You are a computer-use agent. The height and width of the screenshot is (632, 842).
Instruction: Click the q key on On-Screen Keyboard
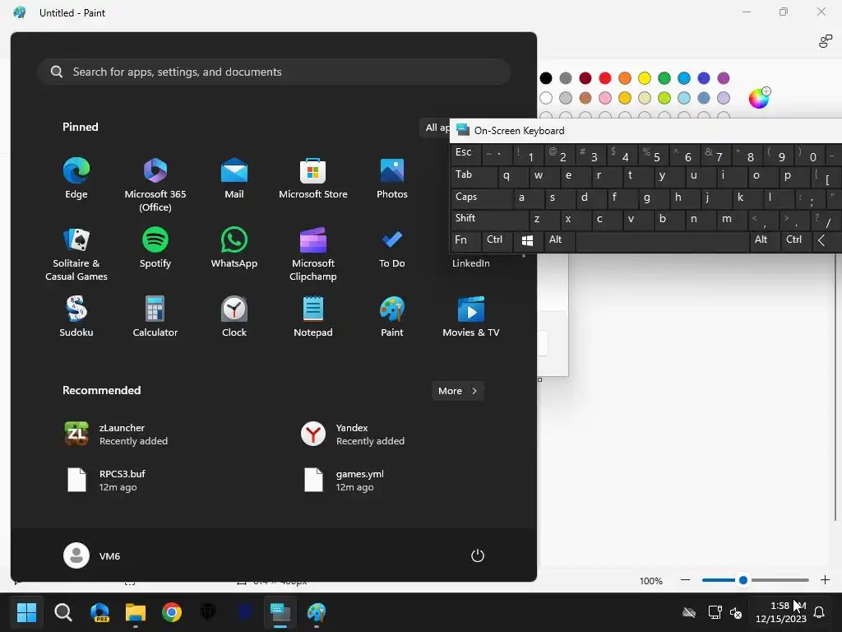point(513,176)
